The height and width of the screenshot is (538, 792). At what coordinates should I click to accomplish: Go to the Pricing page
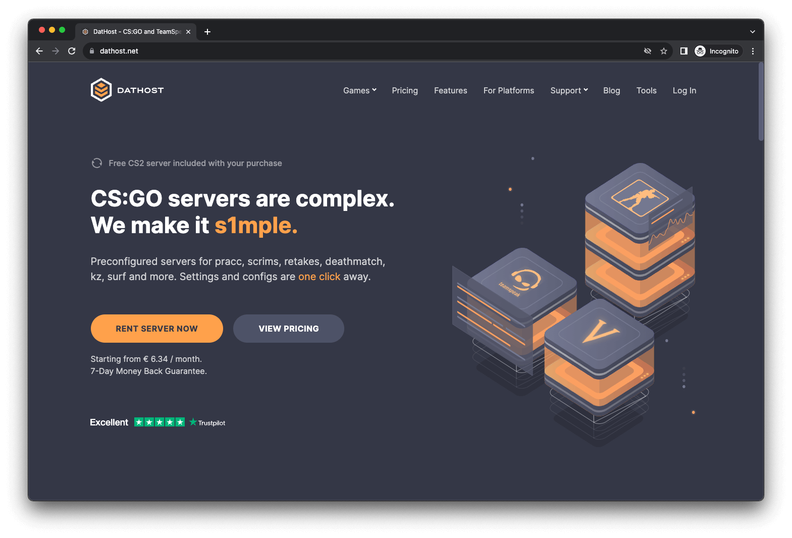point(405,90)
